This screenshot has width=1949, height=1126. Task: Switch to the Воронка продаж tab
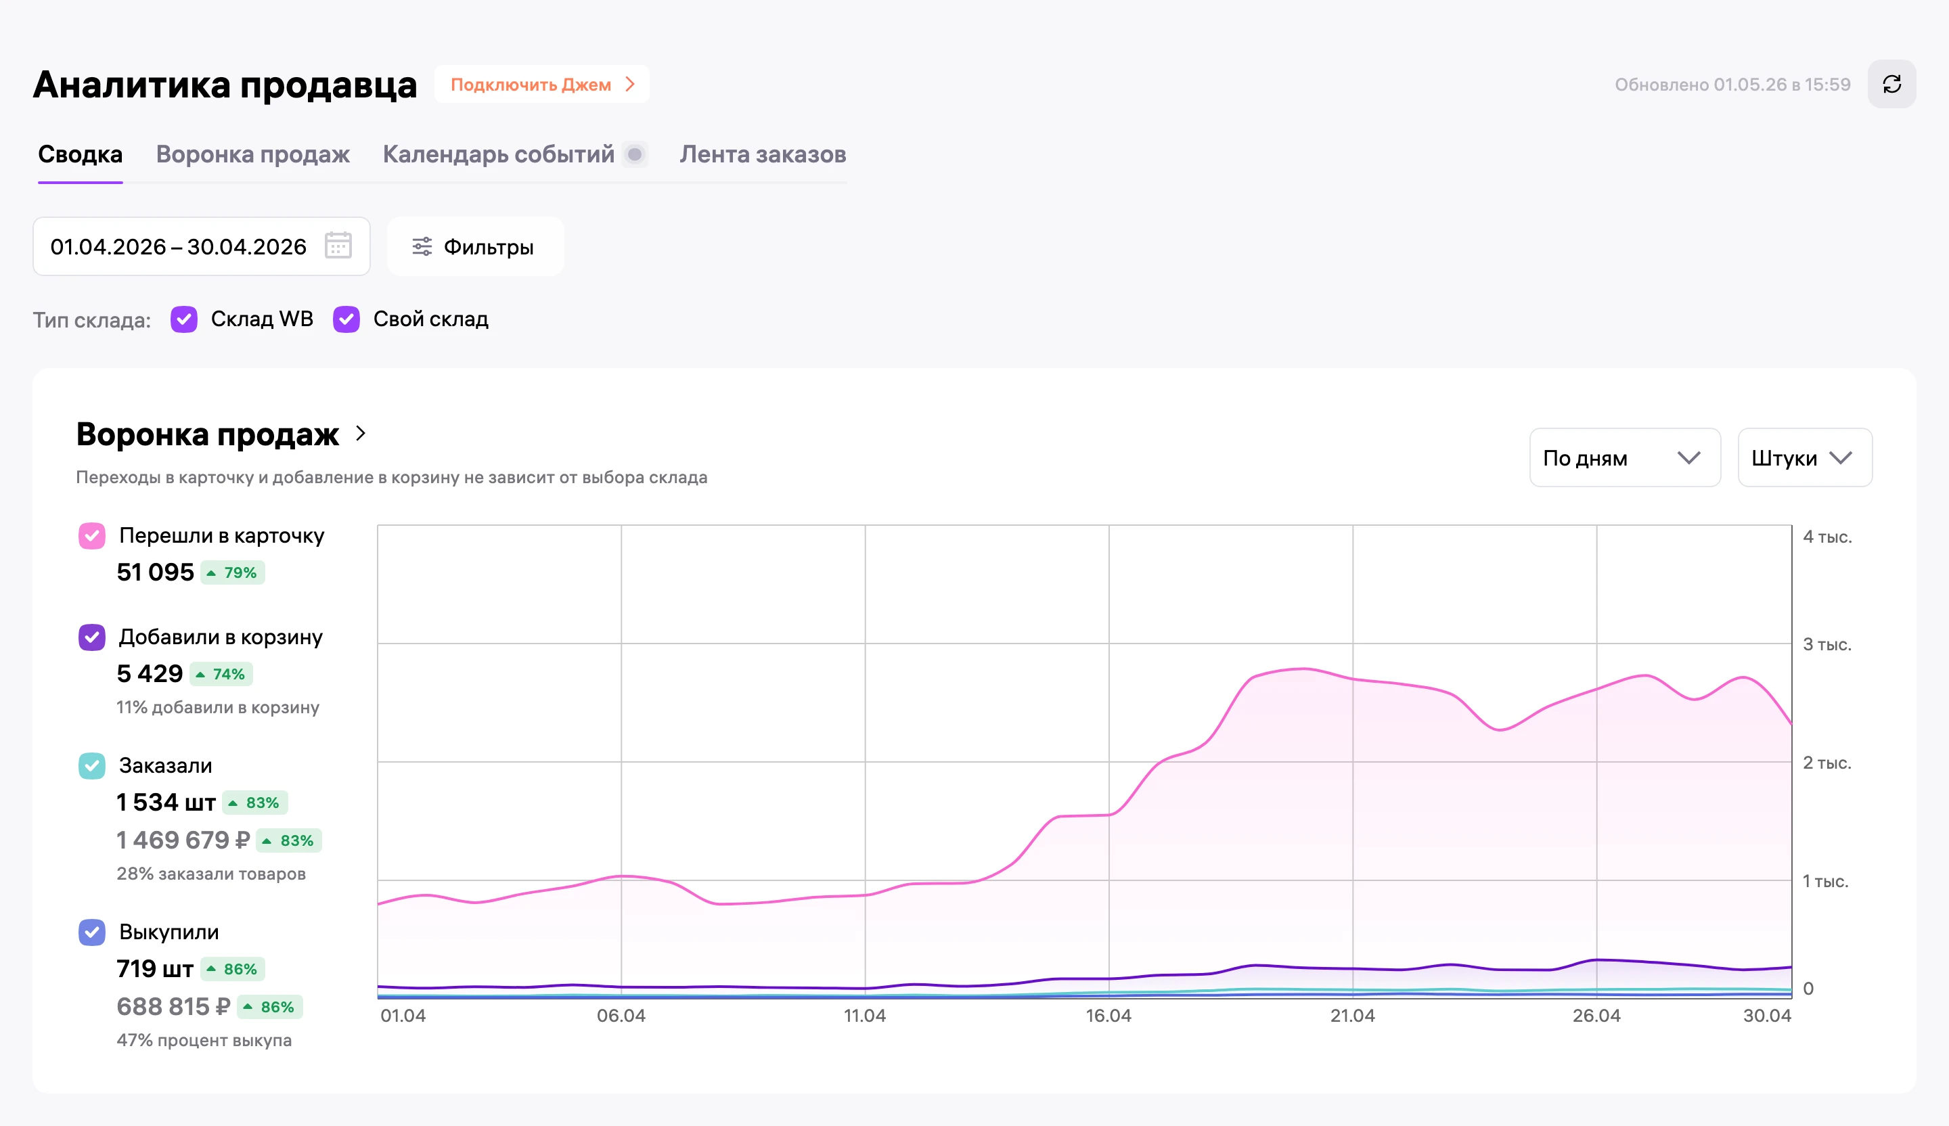[253, 155]
